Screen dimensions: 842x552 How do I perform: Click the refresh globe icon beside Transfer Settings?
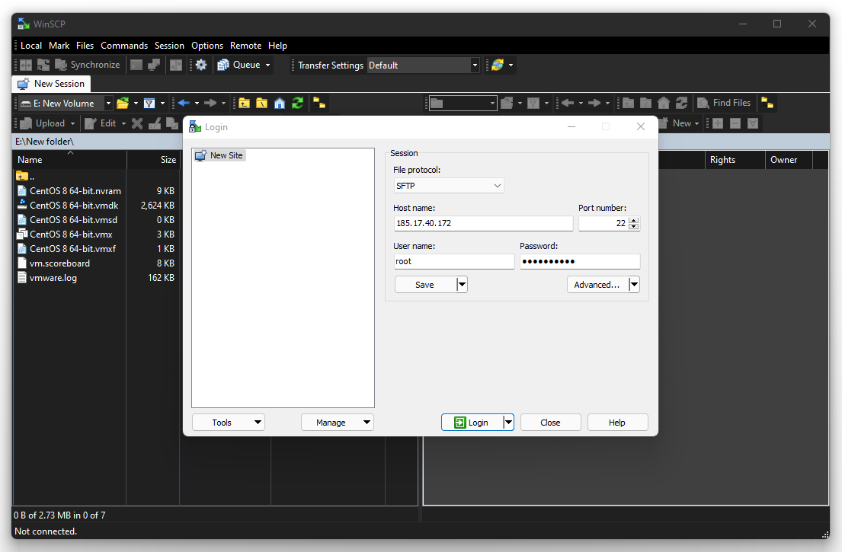498,65
